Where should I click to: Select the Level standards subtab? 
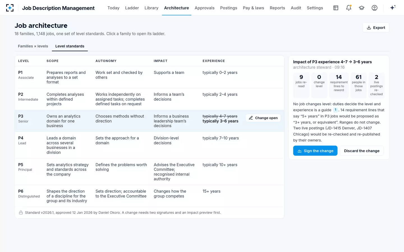(70, 46)
